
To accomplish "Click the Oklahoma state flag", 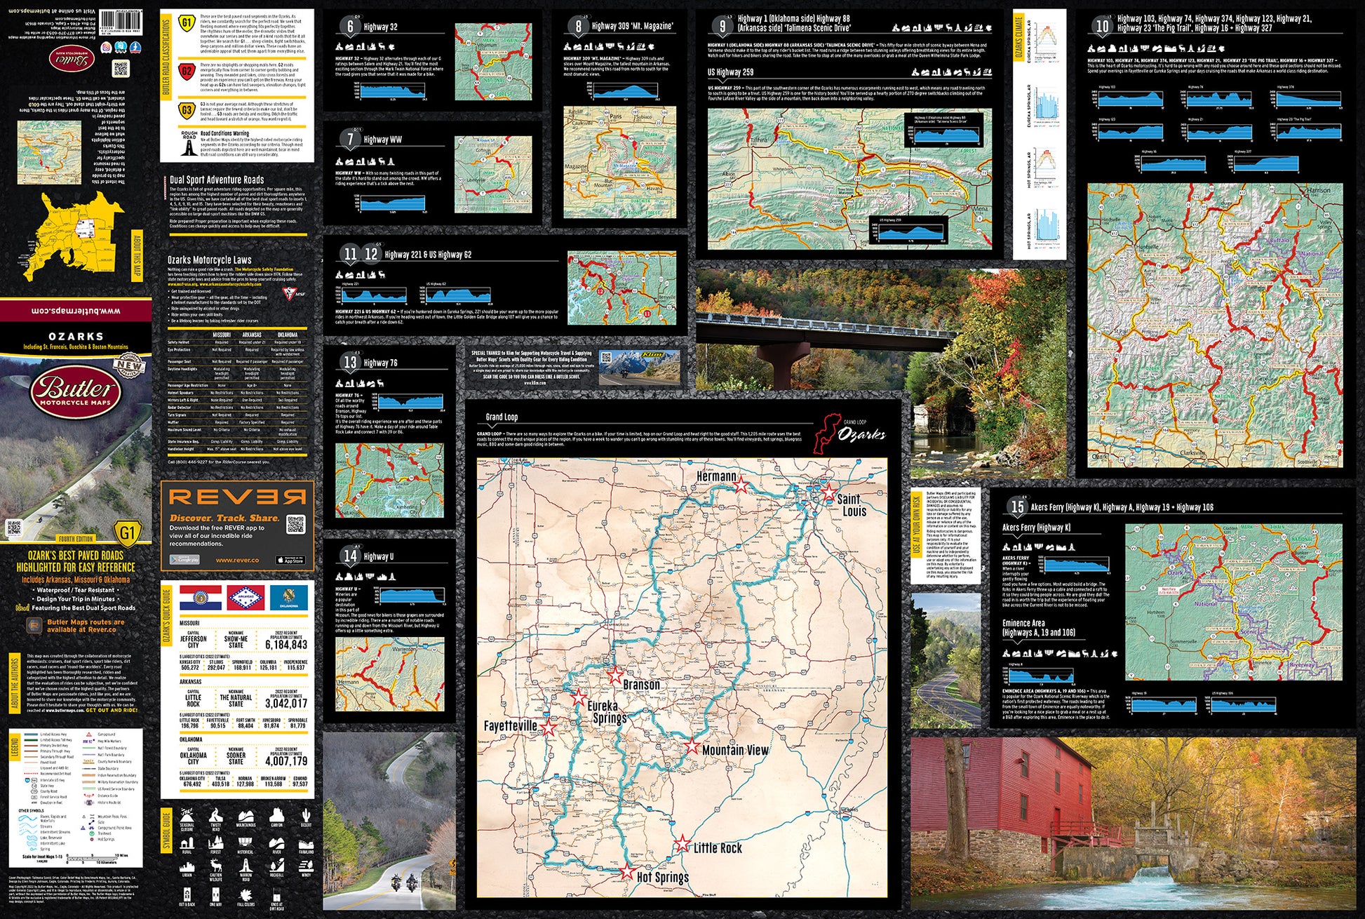I will coord(289,598).
